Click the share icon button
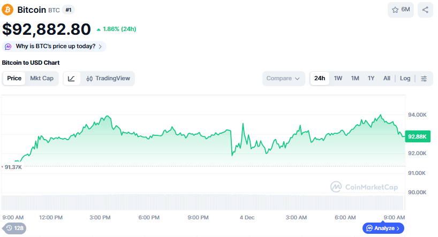Image resolution: width=438 pixels, height=237 pixels. [425, 10]
